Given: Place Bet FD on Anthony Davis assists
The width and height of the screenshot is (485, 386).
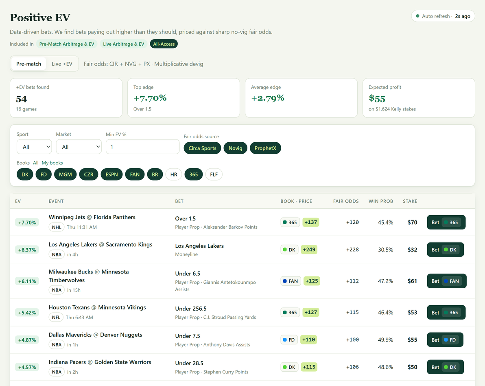Looking at the screenshot, I should (445, 340).
